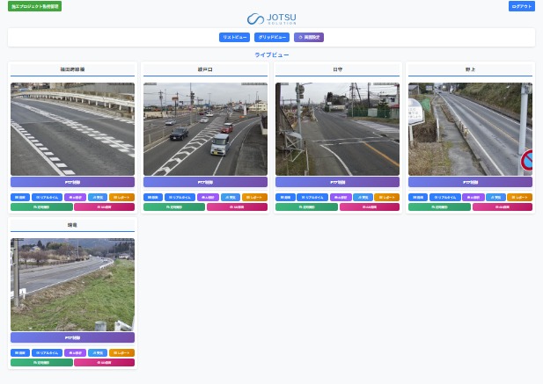Open the other projects management button
543x384 pixels.
coord(34,6)
